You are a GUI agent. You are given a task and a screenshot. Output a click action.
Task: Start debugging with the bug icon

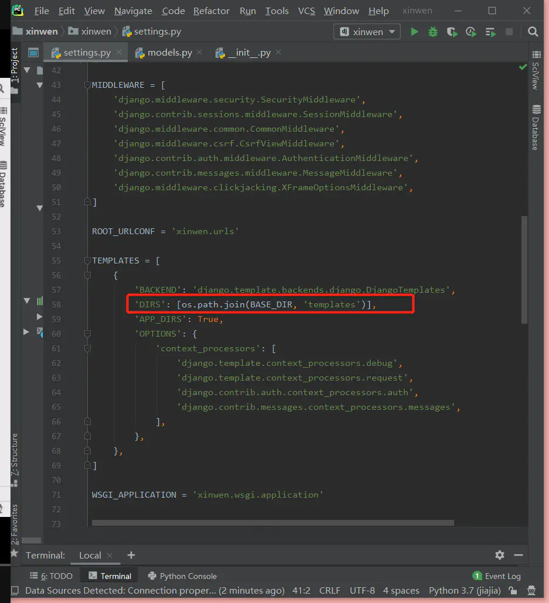pyautogui.click(x=433, y=32)
